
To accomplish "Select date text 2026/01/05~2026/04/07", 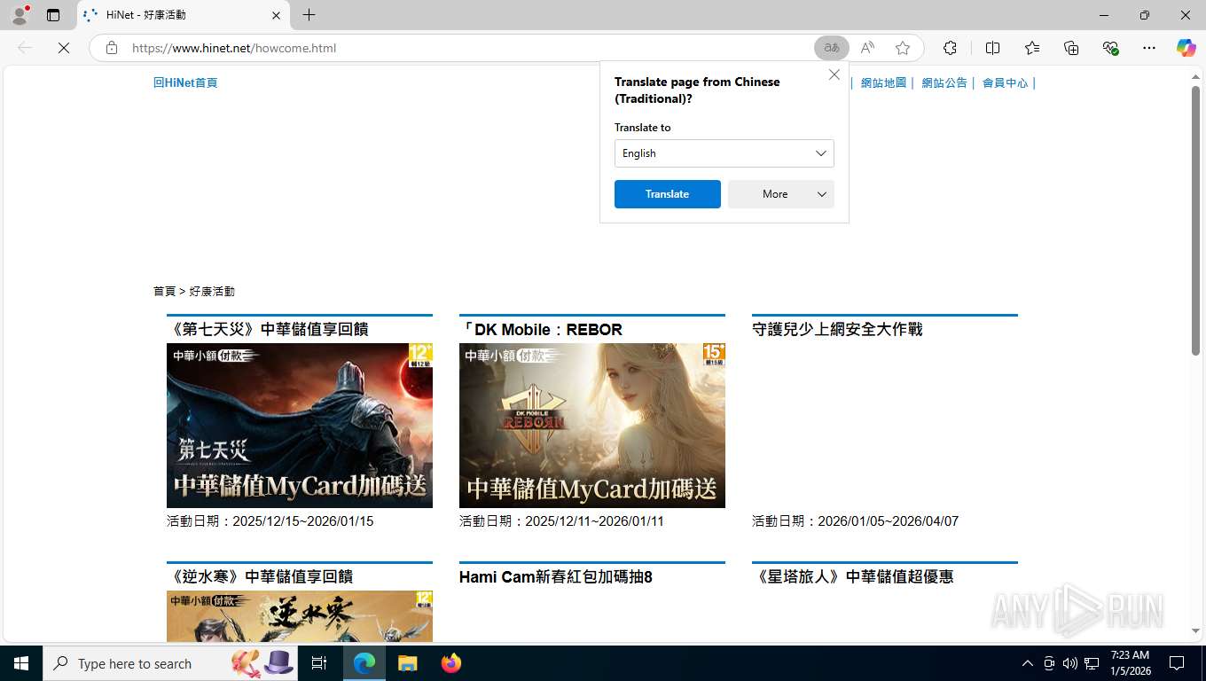I will [x=888, y=521].
